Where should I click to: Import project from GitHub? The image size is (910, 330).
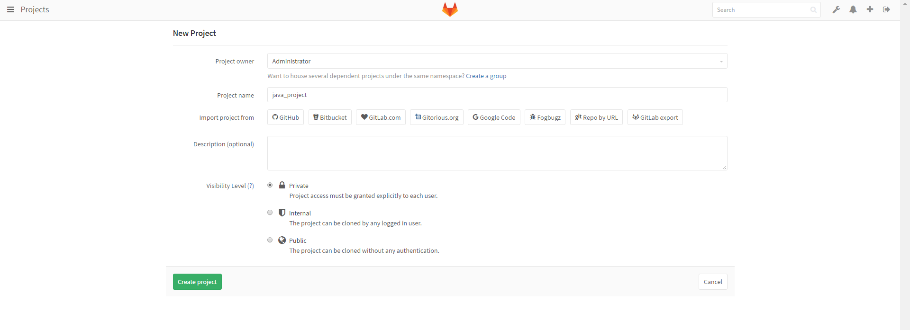click(285, 117)
